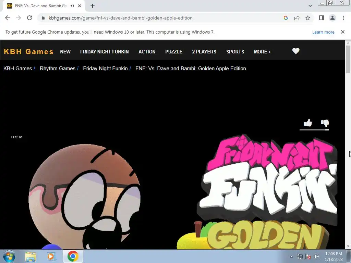This screenshot has height=263, width=351.
Task: Click the browser forward arrow
Action: point(19,18)
